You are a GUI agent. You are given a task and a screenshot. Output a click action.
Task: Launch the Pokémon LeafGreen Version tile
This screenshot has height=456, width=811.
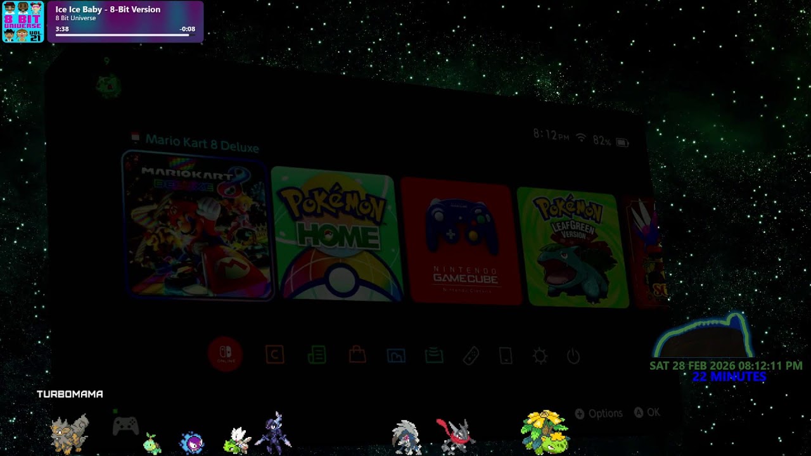[x=572, y=248]
